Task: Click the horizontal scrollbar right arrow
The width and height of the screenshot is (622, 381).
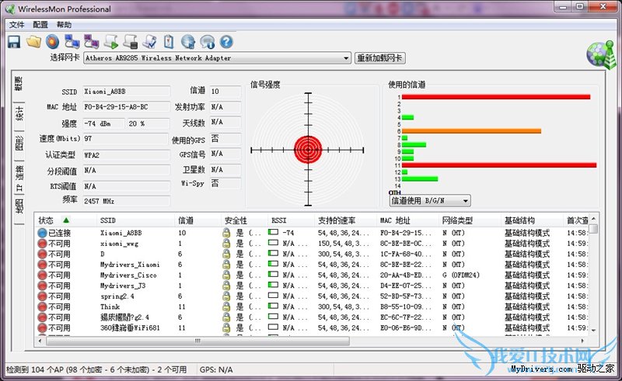Action: click(582, 341)
